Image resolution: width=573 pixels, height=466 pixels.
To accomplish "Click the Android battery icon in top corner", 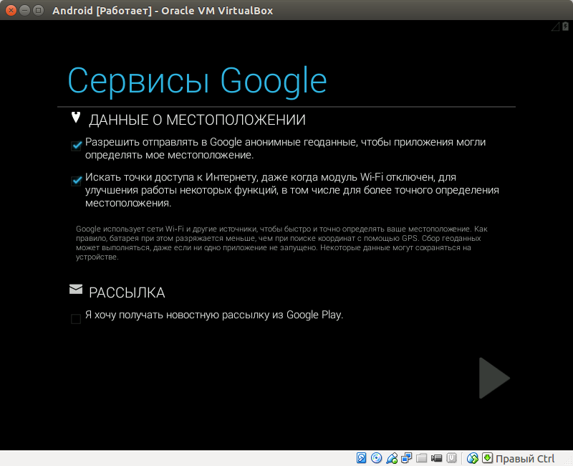I will click(565, 26).
